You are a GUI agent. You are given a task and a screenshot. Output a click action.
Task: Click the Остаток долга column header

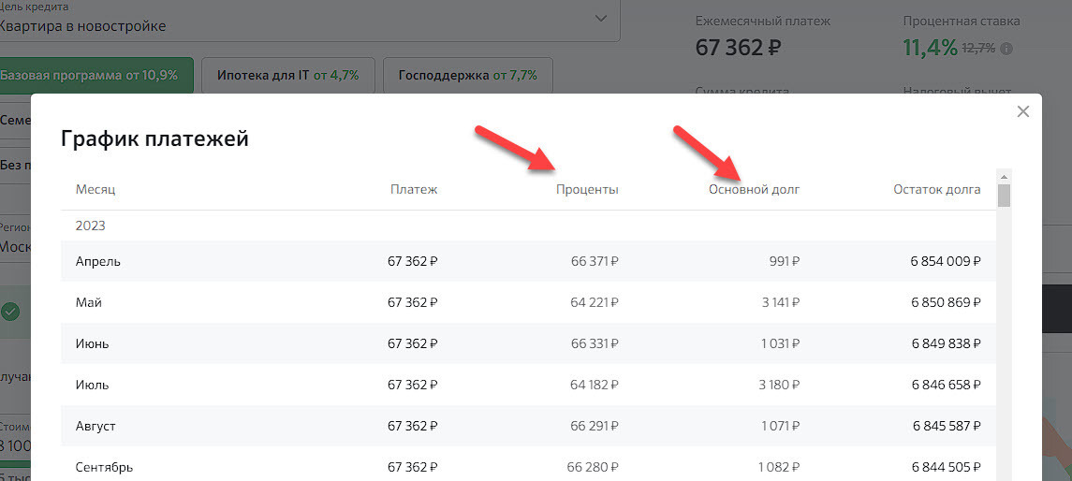pyautogui.click(x=937, y=190)
